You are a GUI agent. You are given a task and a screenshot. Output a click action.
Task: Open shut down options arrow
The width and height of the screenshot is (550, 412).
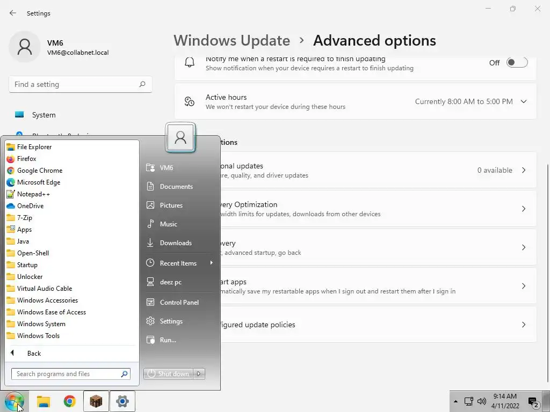point(199,374)
